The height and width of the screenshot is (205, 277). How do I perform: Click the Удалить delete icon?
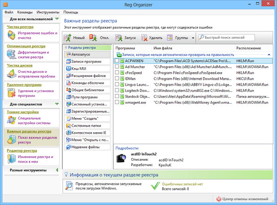point(145,37)
